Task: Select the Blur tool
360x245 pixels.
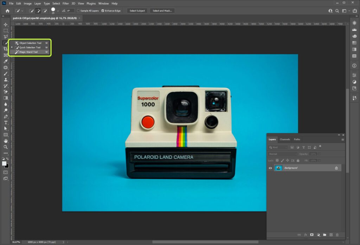Action: point(6,104)
